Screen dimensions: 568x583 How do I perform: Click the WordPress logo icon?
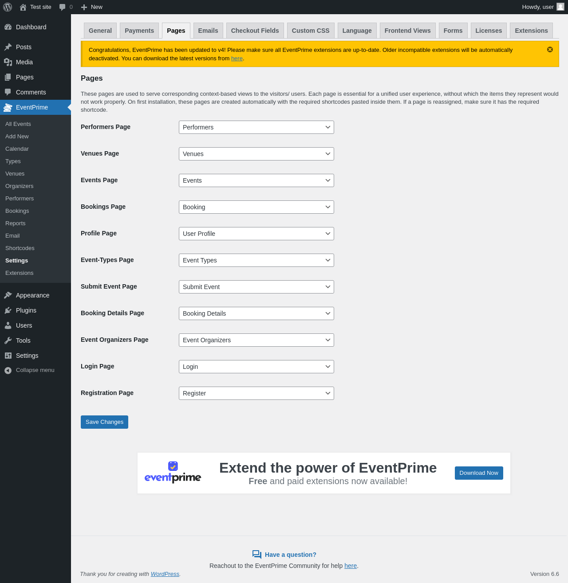(8, 7)
